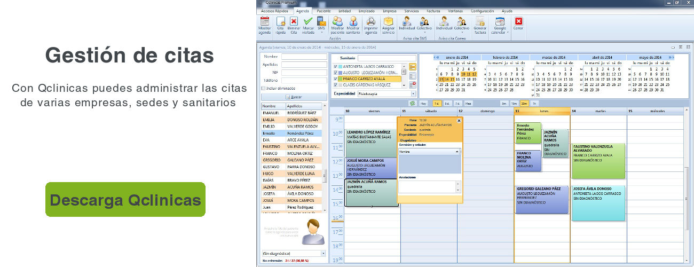This screenshot has width=694, height=267.
Task: Go to next month after mayo de 2014
Action: pyautogui.click(x=672, y=57)
